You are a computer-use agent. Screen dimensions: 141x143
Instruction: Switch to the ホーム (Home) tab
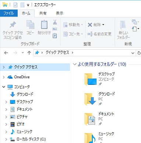coord(26,13)
